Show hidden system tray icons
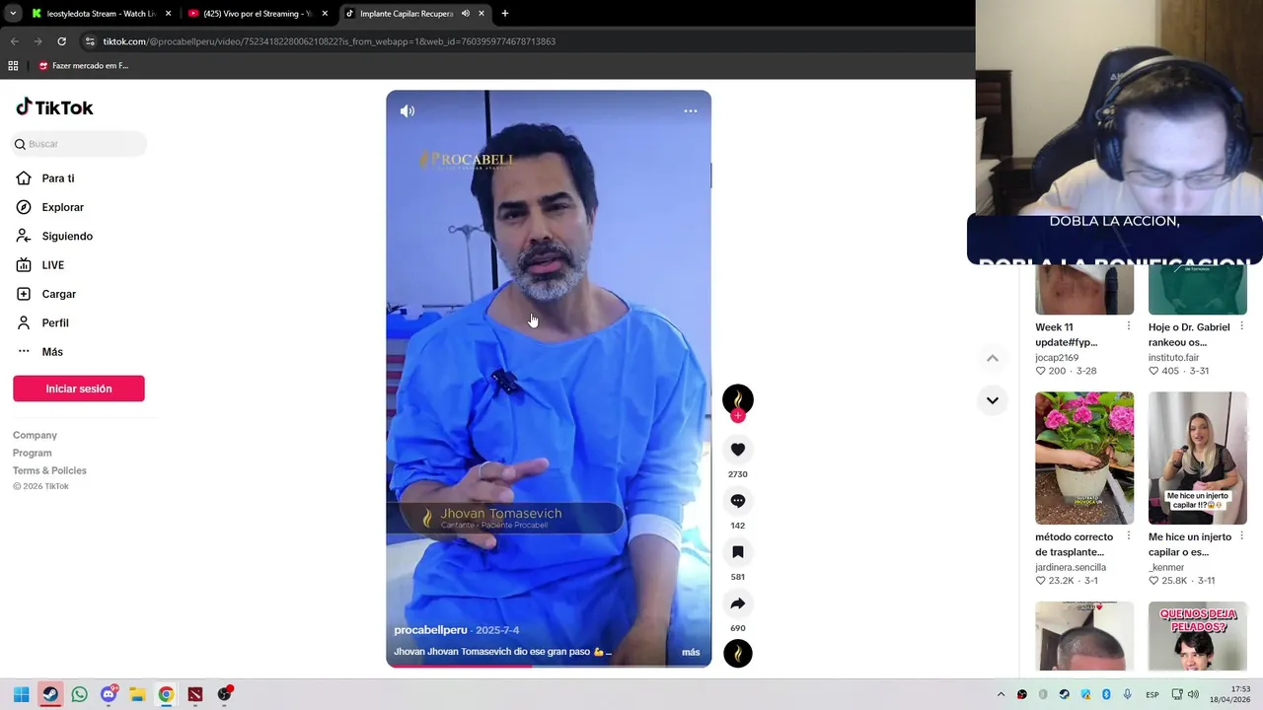This screenshot has width=1263, height=710. (1001, 694)
